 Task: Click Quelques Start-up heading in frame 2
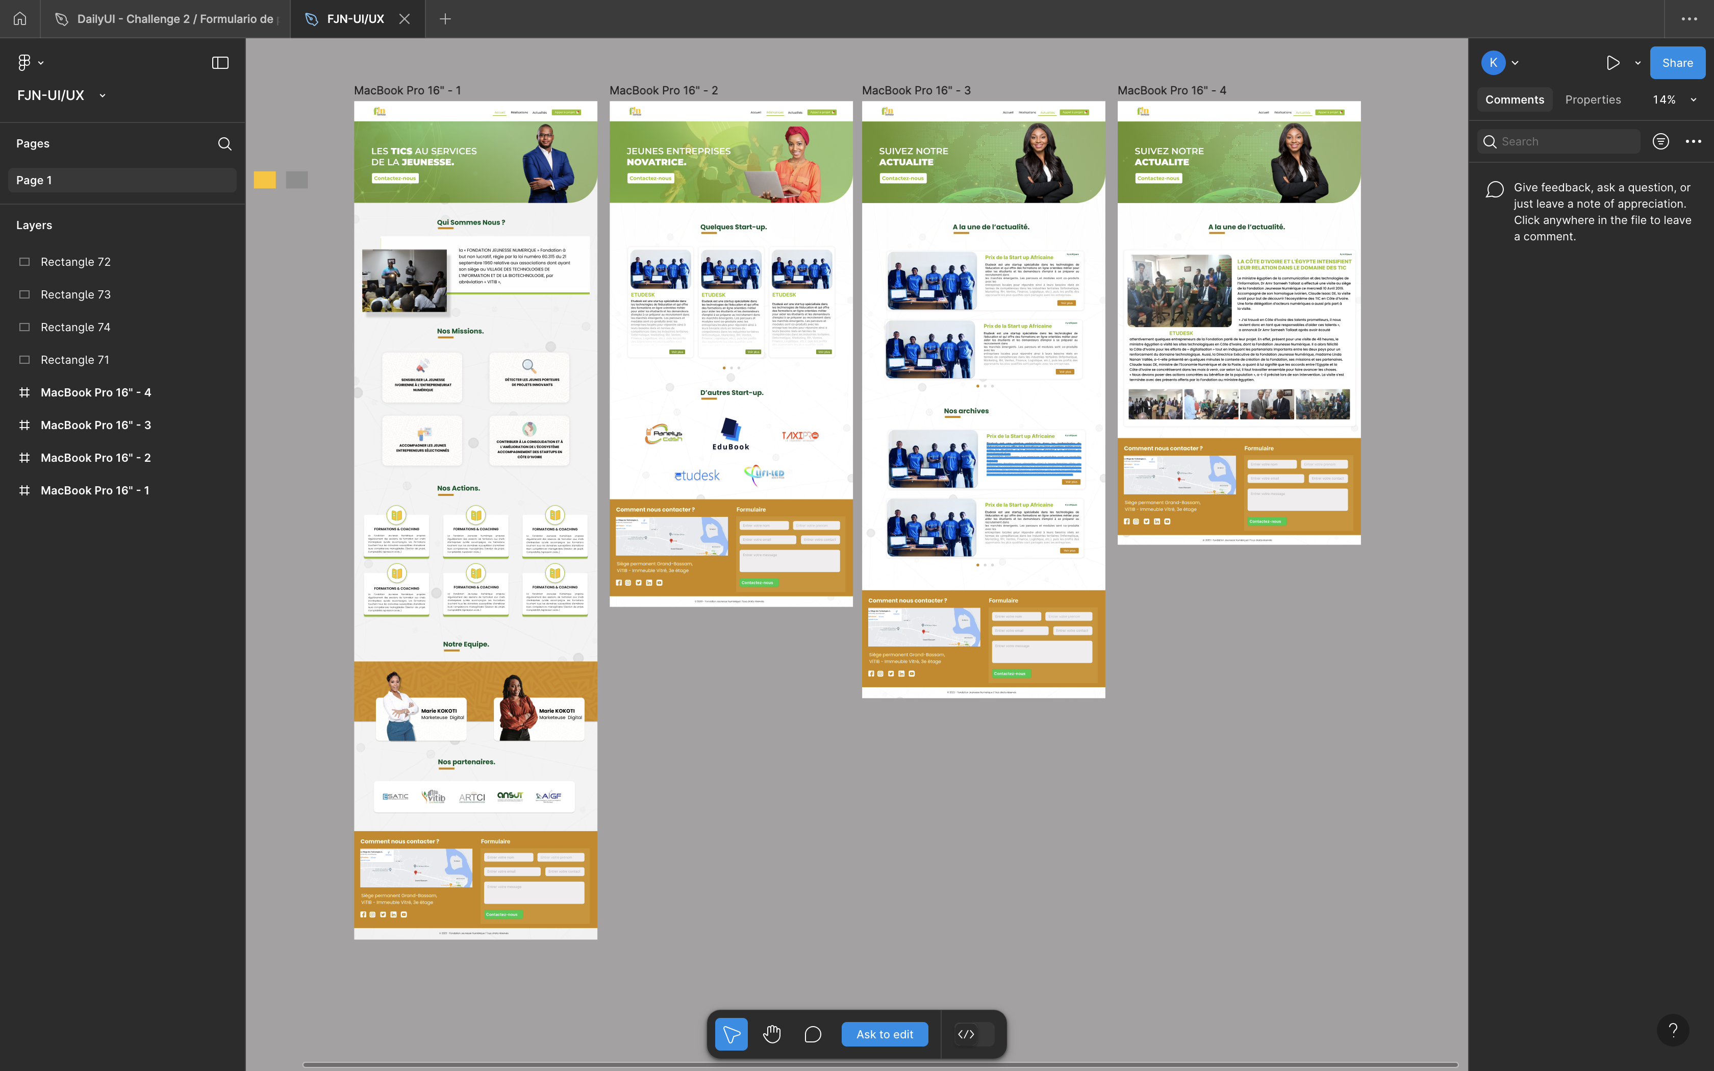point(734,228)
